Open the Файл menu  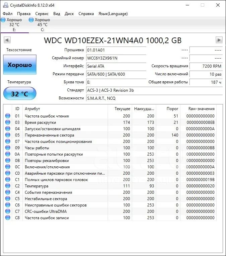(x=7, y=14)
